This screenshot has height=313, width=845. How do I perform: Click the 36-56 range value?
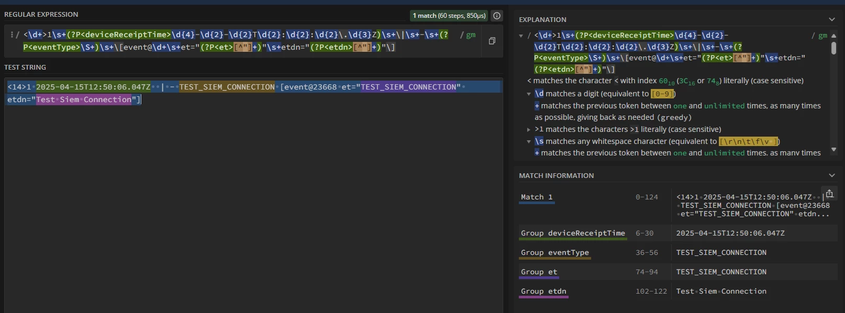pos(647,253)
